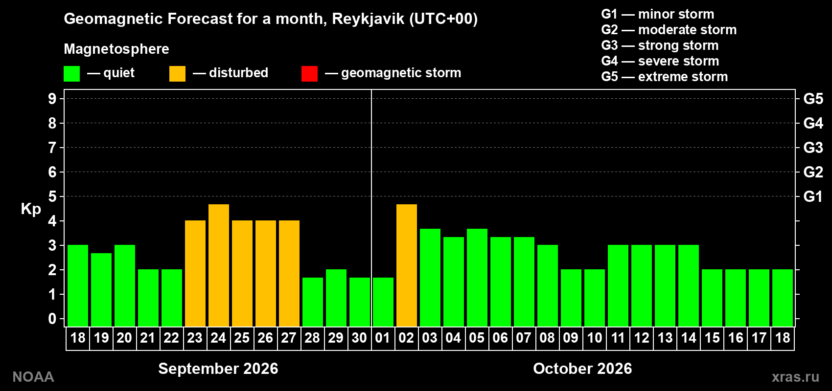
Task: Click the orange bar above date 23
Action: [x=195, y=274]
